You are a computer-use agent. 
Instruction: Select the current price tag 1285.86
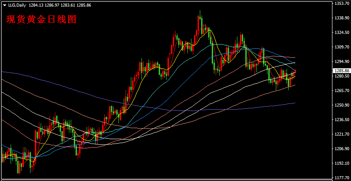341,71
